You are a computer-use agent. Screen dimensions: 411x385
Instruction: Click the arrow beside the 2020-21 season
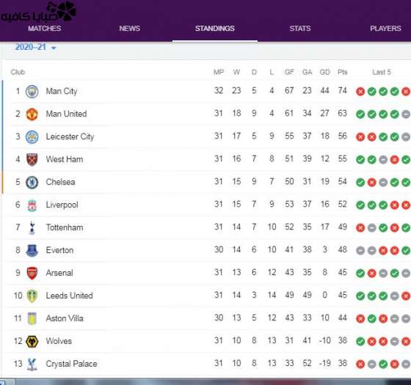[54, 48]
